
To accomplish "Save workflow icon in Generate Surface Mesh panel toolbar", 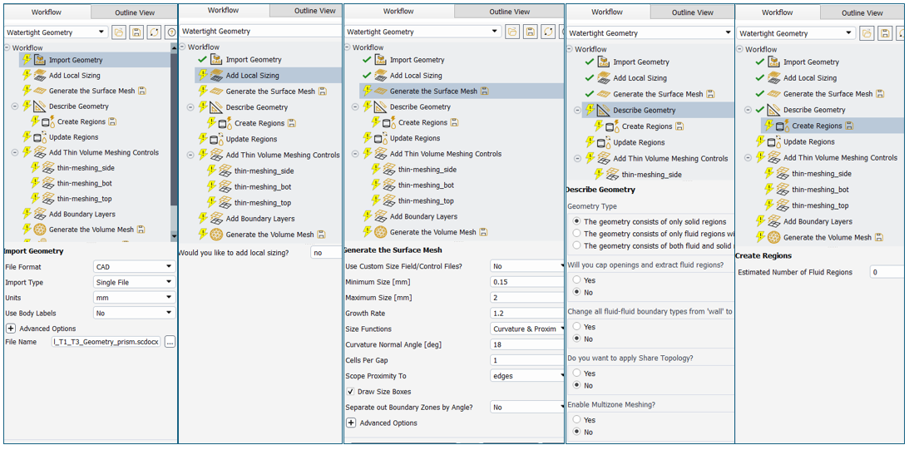I will (x=530, y=32).
